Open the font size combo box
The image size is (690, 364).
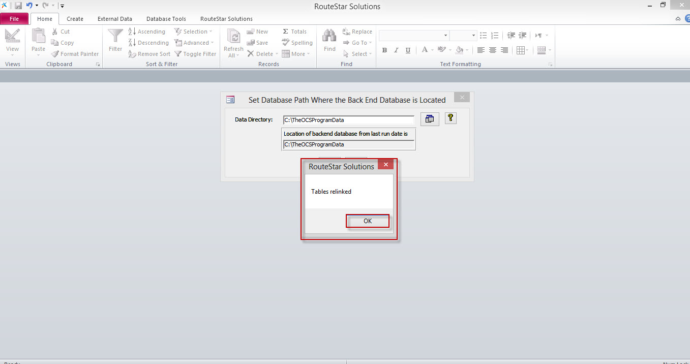coord(463,36)
